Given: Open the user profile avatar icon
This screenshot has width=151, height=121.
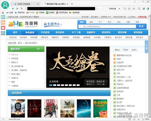Looking at the screenshot, I should [5, 5].
